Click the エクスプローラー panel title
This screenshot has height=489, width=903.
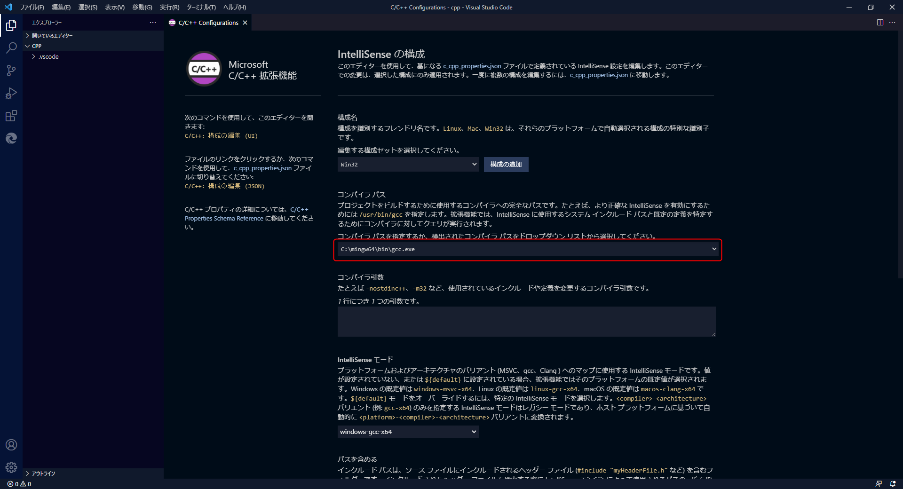47,23
